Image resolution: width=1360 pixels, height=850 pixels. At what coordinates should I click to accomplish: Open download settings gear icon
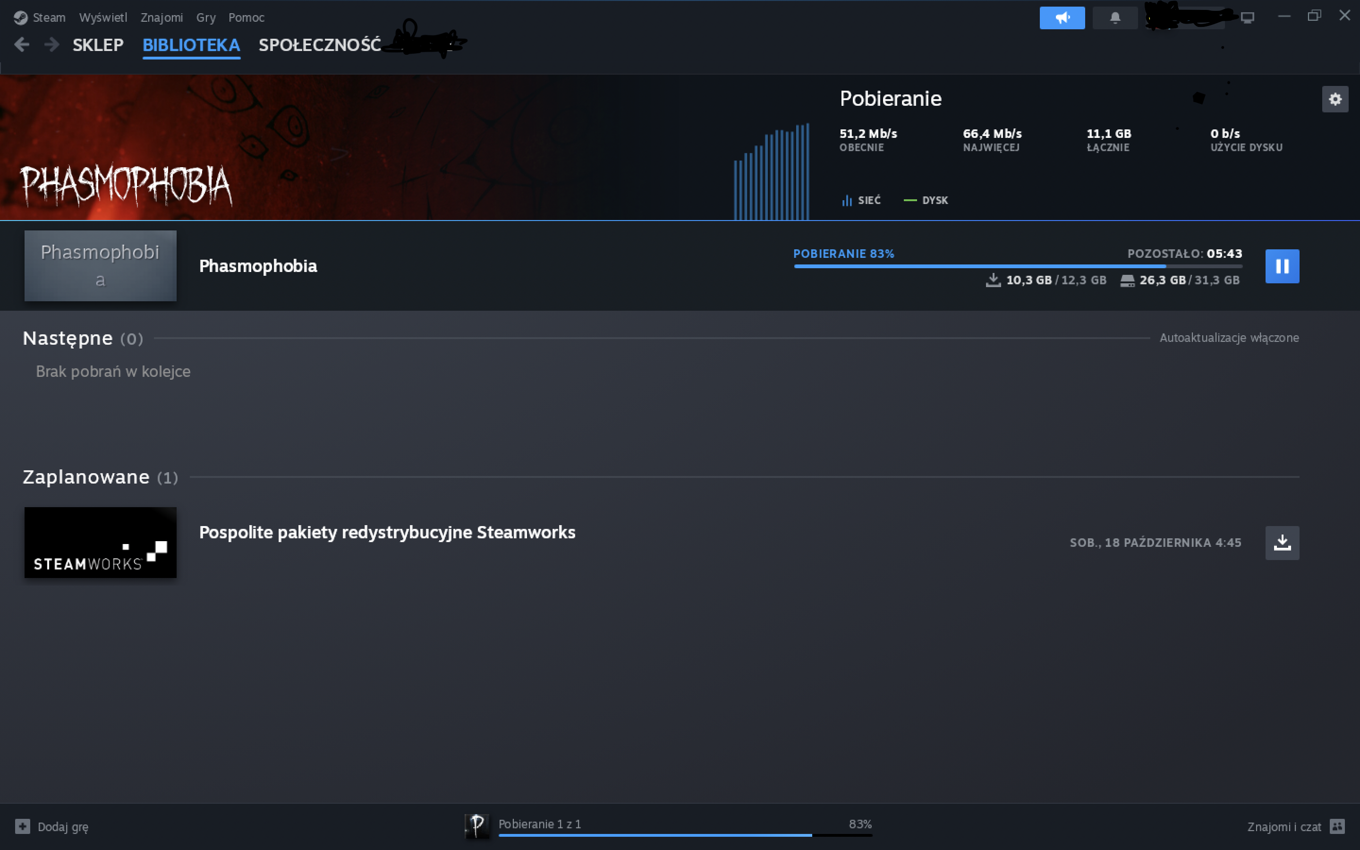[1334, 100]
